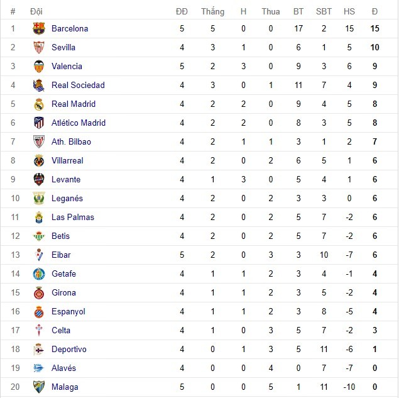The width and height of the screenshot is (399, 398).
Task: Click the Atlético Madrid crest icon
Action: (x=39, y=123)
